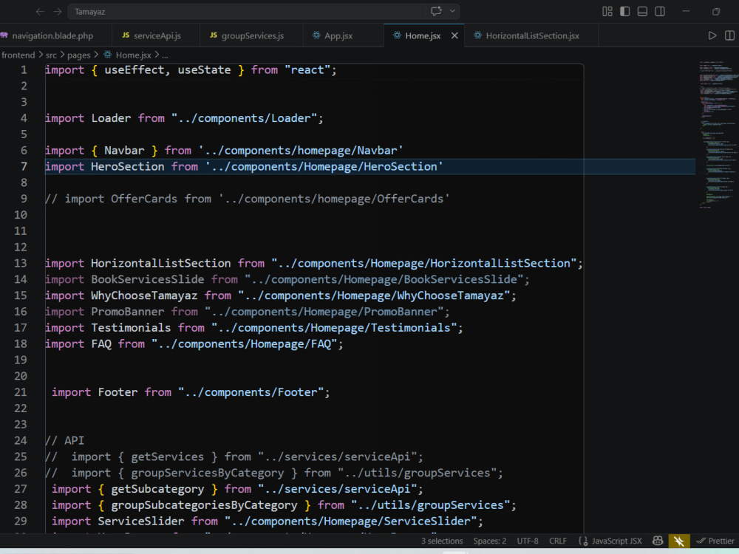The width and height of the screenshot is (739, 554).
Task: Click Footer identifier on line 21
Action: pos(118,392)
